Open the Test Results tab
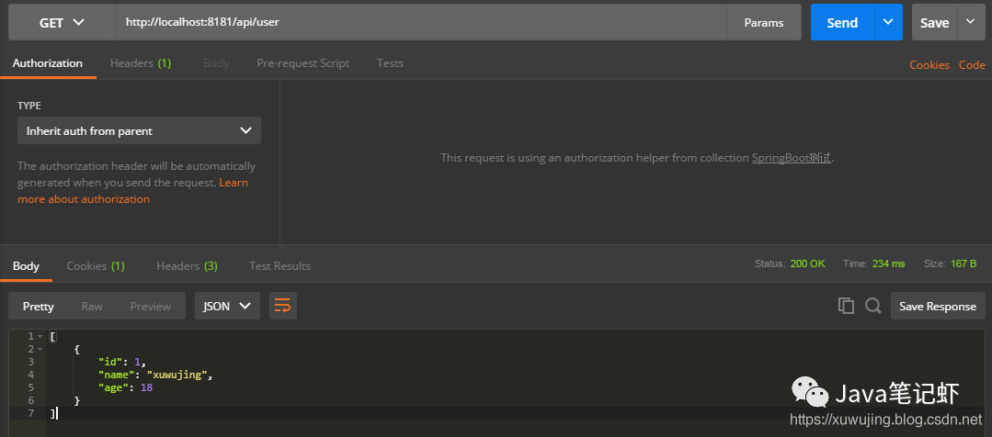 (x=279, y=266)
